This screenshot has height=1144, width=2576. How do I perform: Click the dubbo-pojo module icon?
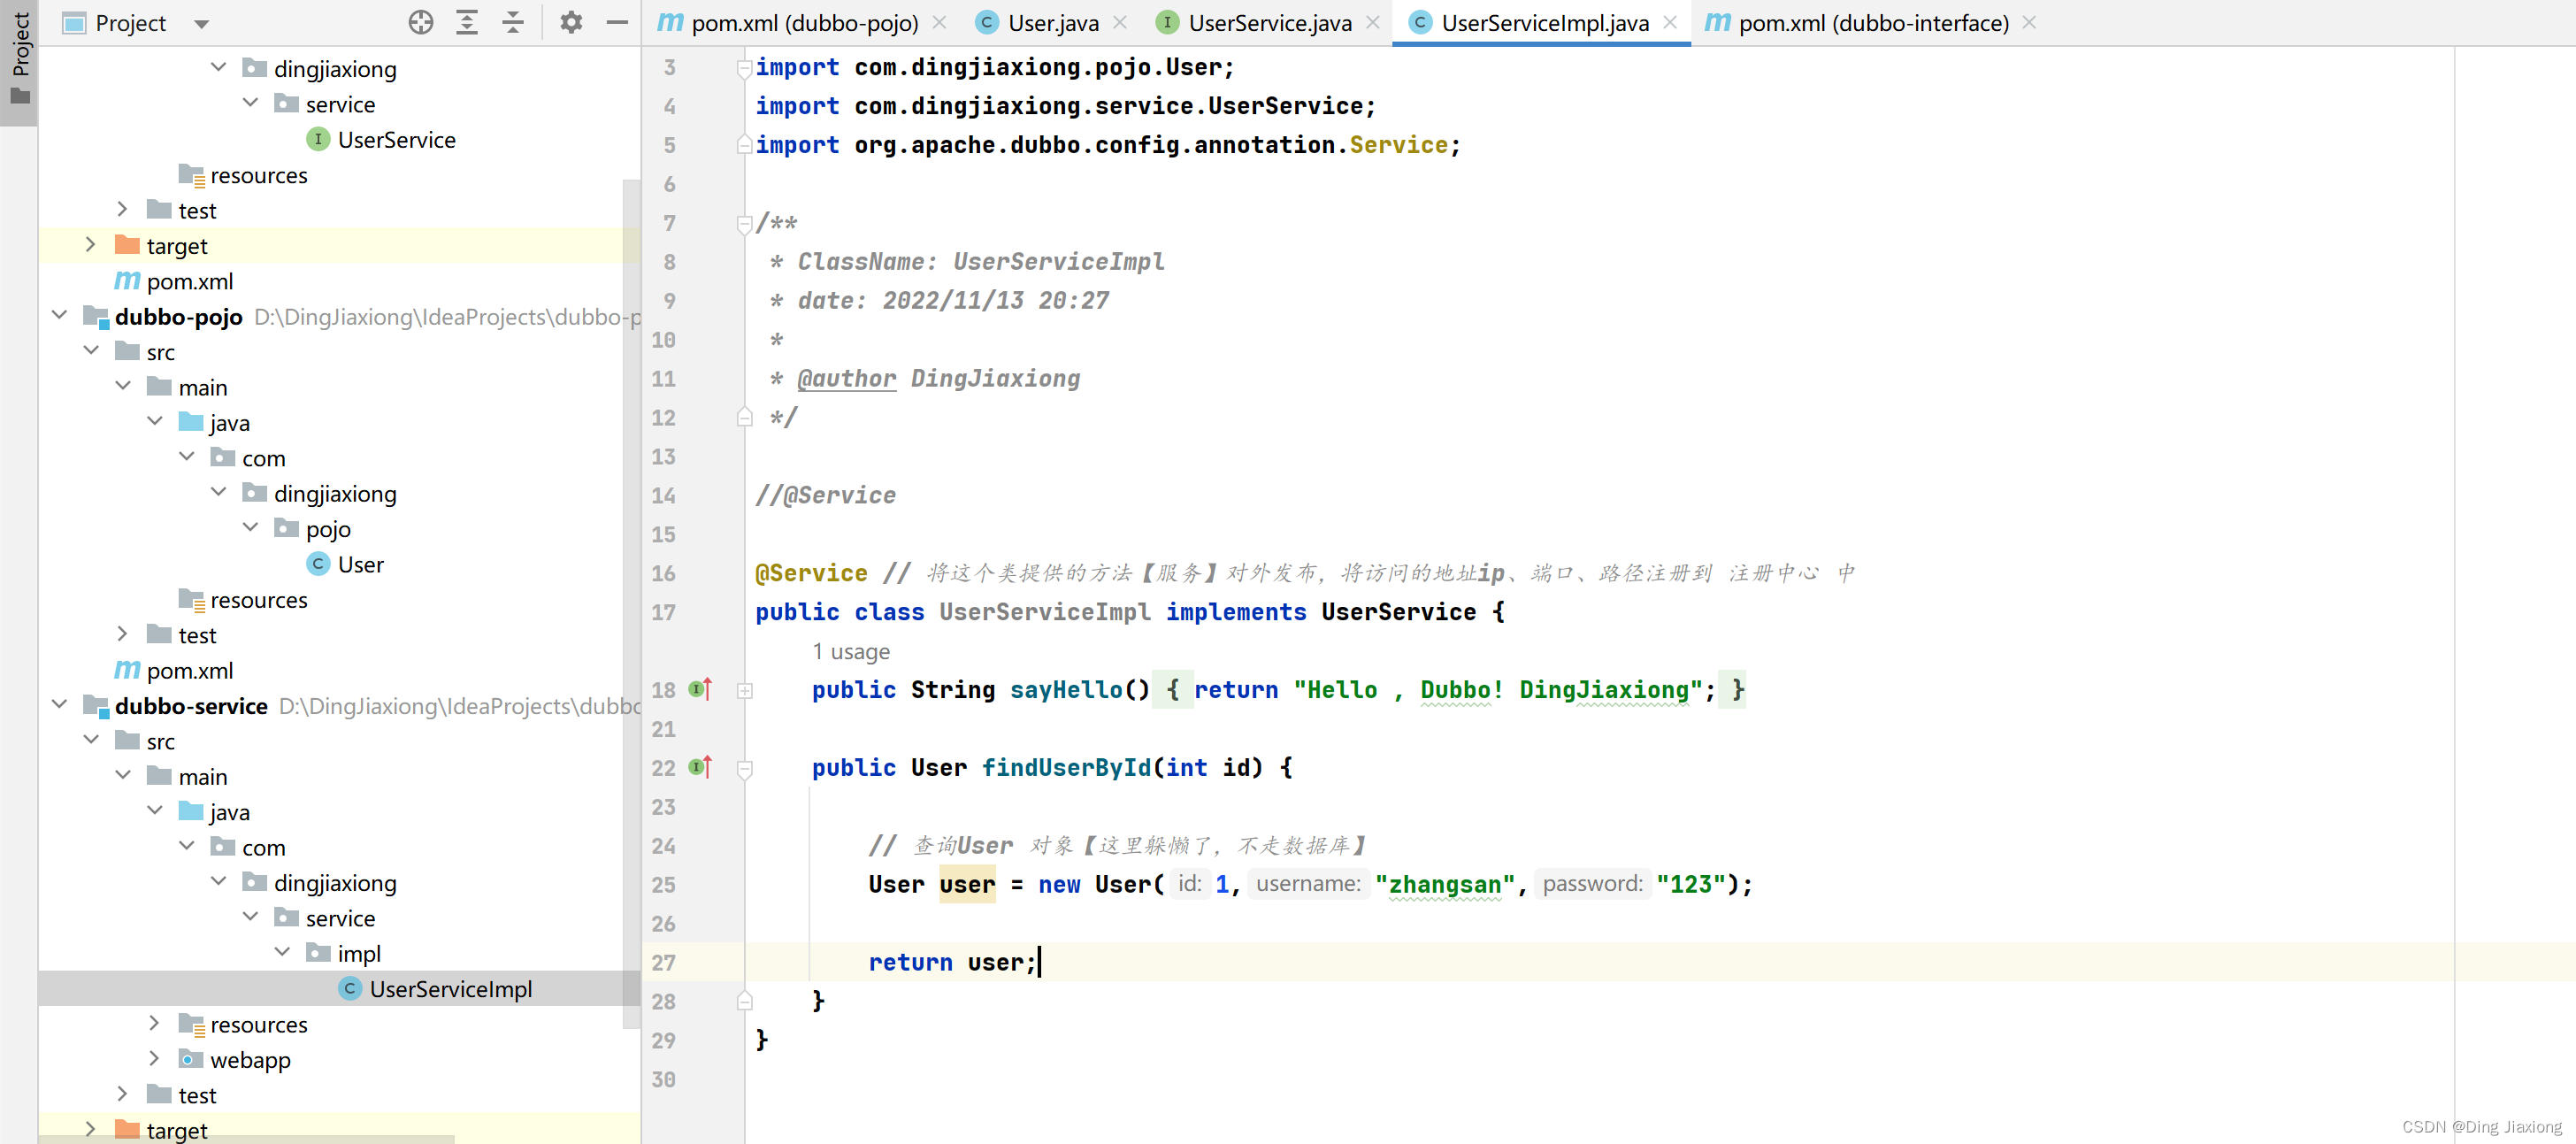tap(96, 317)
